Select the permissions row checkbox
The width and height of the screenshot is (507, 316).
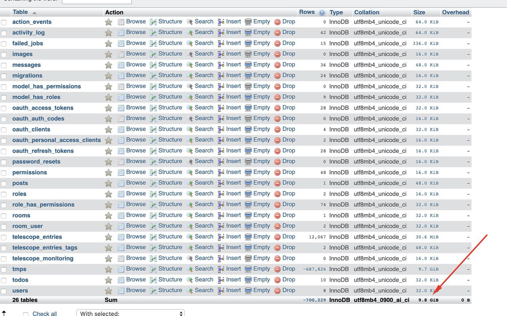pyautogui.click(x=4, y=173)
